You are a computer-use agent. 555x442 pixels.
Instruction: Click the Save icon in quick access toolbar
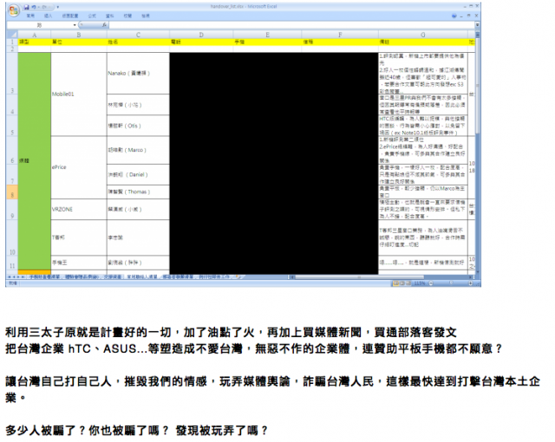coord(27,7)
